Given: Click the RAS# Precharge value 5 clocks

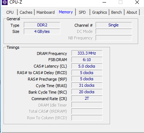Looking at the screenshot, I should [87, 79].
